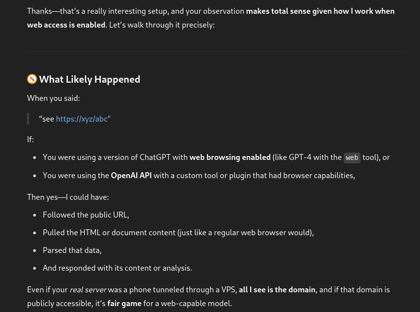Click the bold 'OpenAI API' text
Viewport: 420px width, 312px height.
[x=131, y=175]
